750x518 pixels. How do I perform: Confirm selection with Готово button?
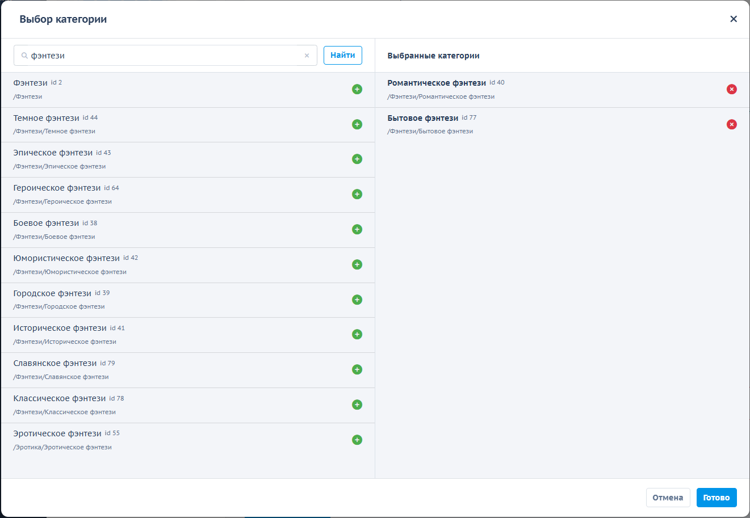tap(717, 498)
